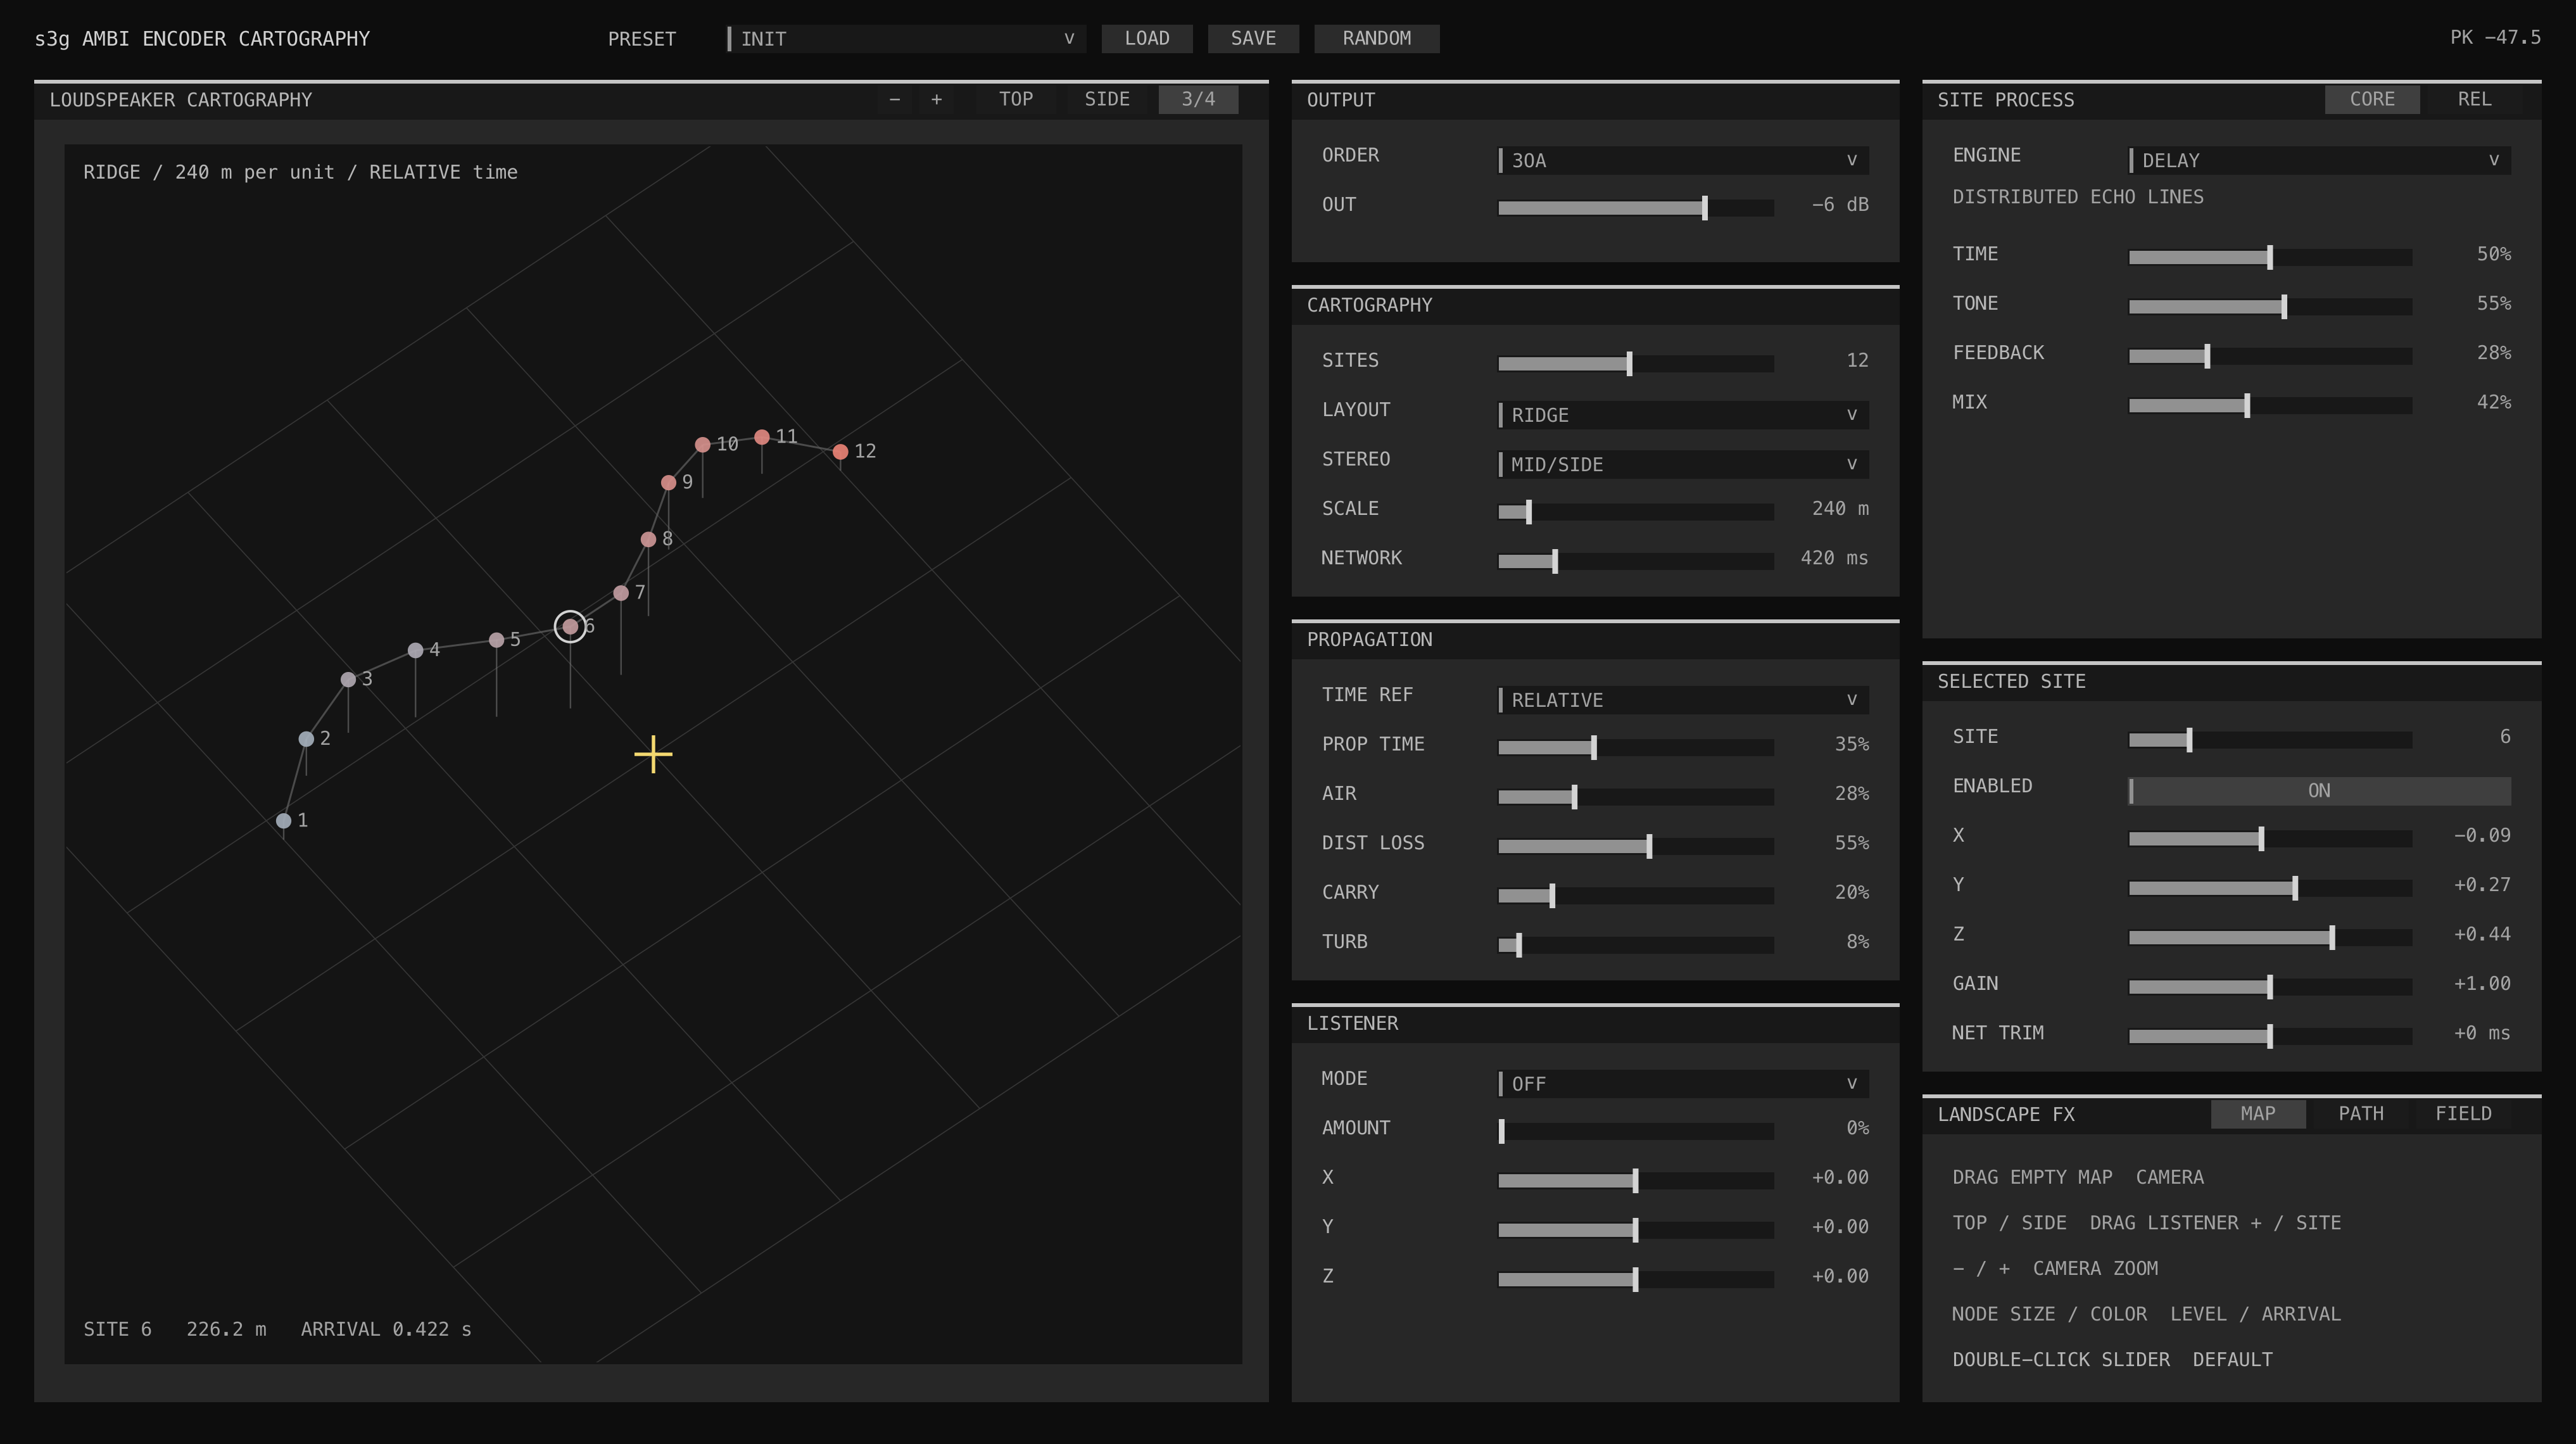This screenshot has width=2576, height=1444.
Task: Select site node 11 on the map
Action: [x=762, y=437]
